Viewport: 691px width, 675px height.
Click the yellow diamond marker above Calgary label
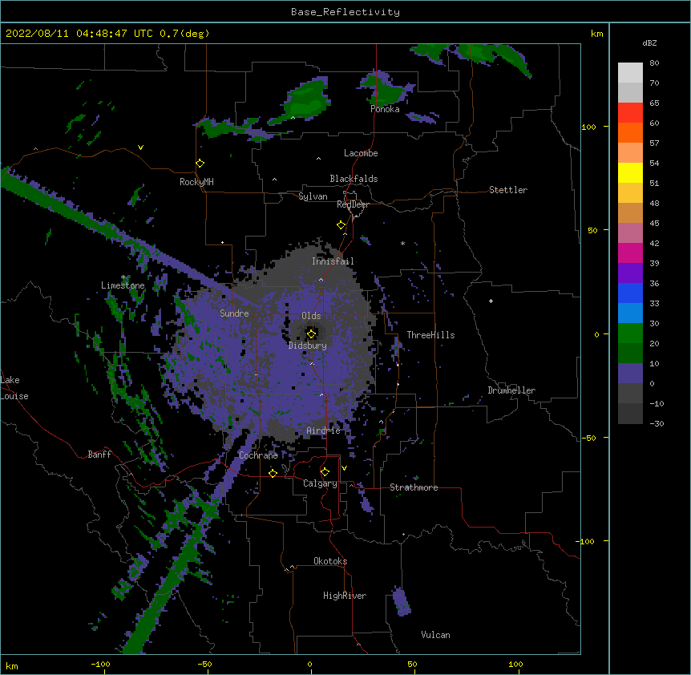pyautogui.click(x=325, y=472)
